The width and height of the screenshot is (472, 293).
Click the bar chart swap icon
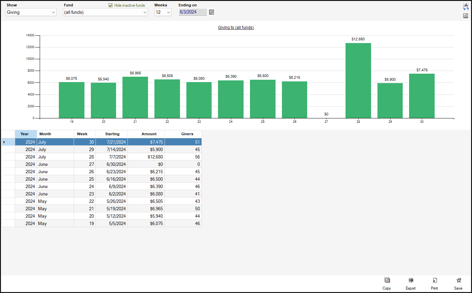coord(466,6)
